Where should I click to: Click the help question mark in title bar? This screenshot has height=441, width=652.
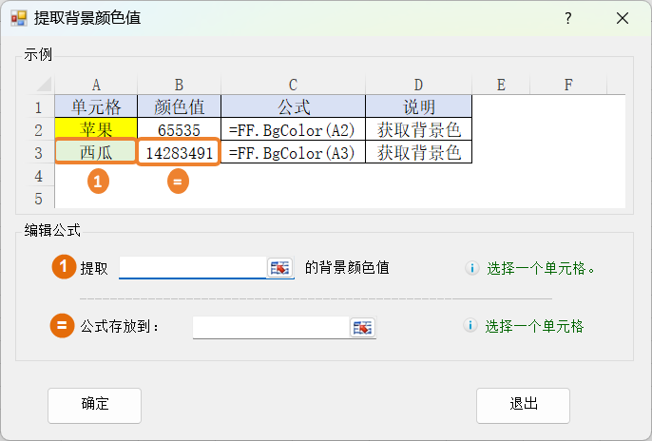click(567, 19)
